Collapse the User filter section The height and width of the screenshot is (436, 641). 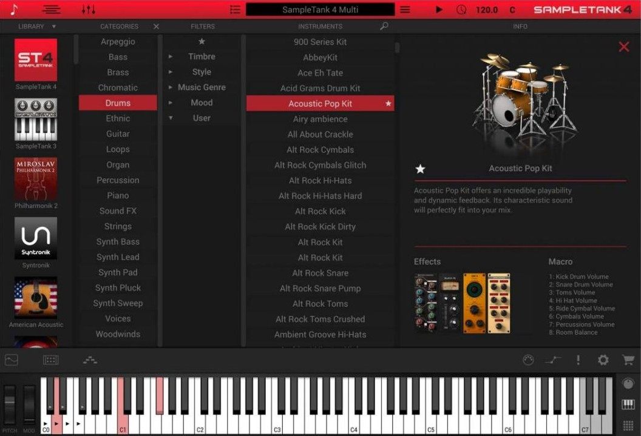click(171, 118)
